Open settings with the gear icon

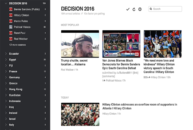point(140,9)
